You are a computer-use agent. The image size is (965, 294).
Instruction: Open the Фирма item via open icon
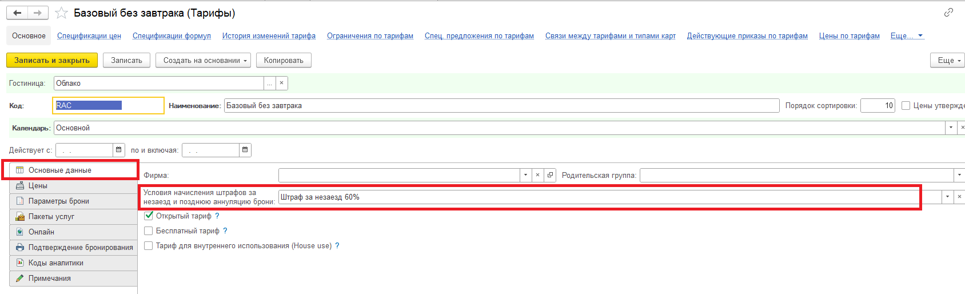549,175
